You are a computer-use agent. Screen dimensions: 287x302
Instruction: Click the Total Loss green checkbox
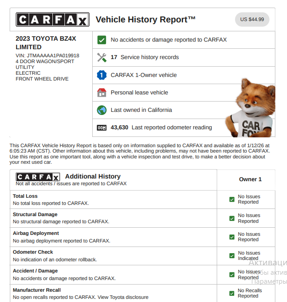231,200
